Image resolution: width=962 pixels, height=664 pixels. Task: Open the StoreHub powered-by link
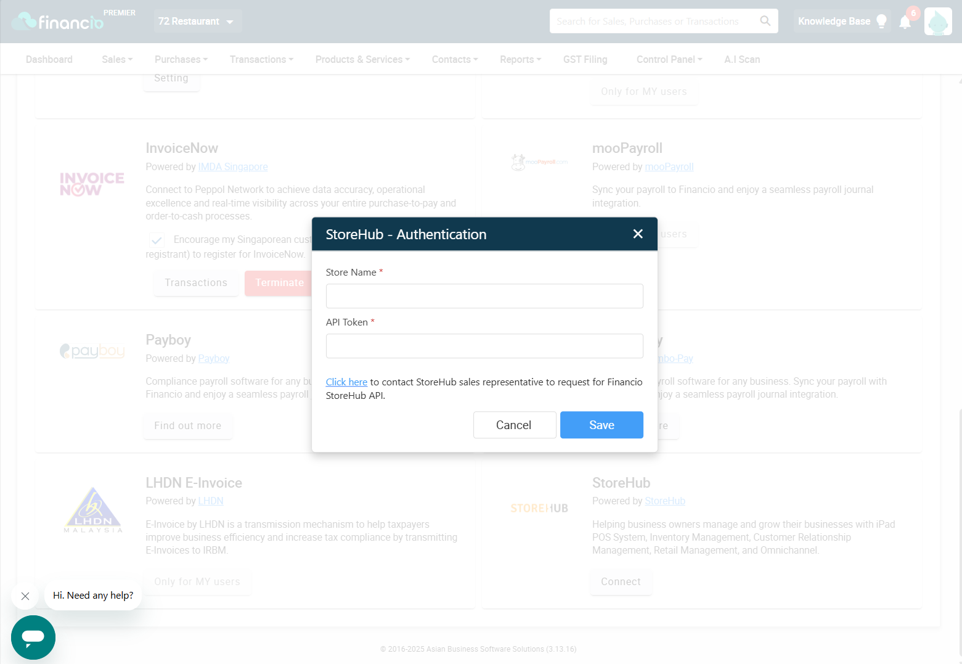(665, 501)
